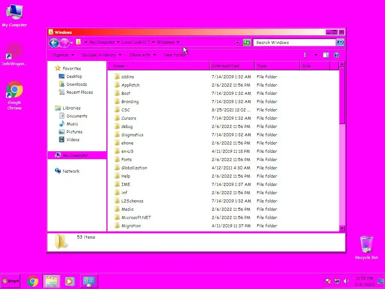Screen dimensions: 385x289
Task: Open the Pictures library
Action: click(x=74, y=132)
